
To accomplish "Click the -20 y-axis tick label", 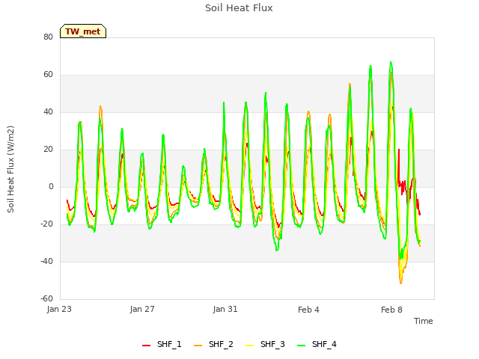I will (46, 224).
